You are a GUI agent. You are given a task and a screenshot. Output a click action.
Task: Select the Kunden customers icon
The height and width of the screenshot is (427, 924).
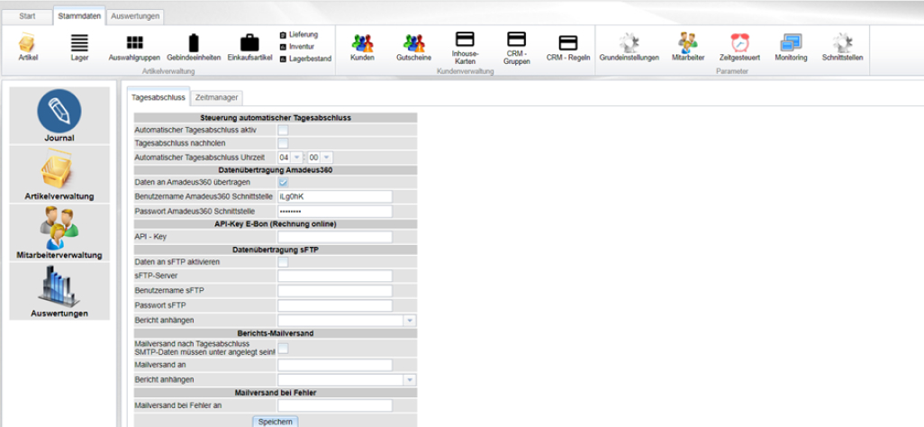362,44
